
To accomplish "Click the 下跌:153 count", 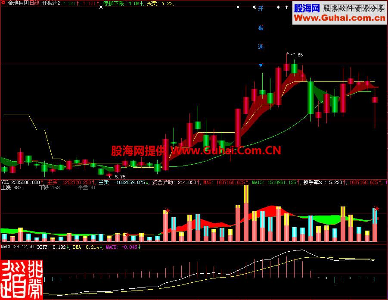I will click(x=50, y=187).
